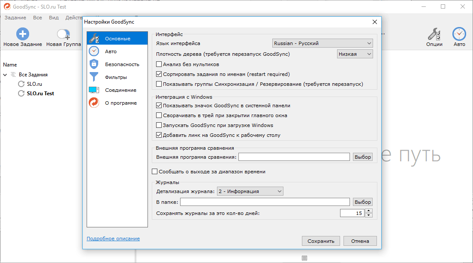This screenshot has width=473, height=263.
Task: Click the wrench icon beside Основные
Action: (x=94, y=38)
